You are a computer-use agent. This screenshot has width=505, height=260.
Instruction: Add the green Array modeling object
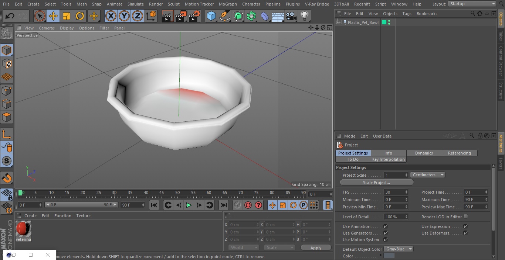click(251, 16)
